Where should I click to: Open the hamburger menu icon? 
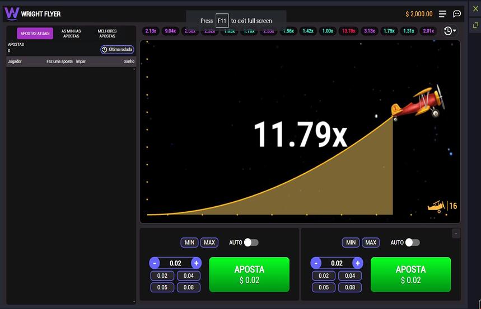(442, 14)
